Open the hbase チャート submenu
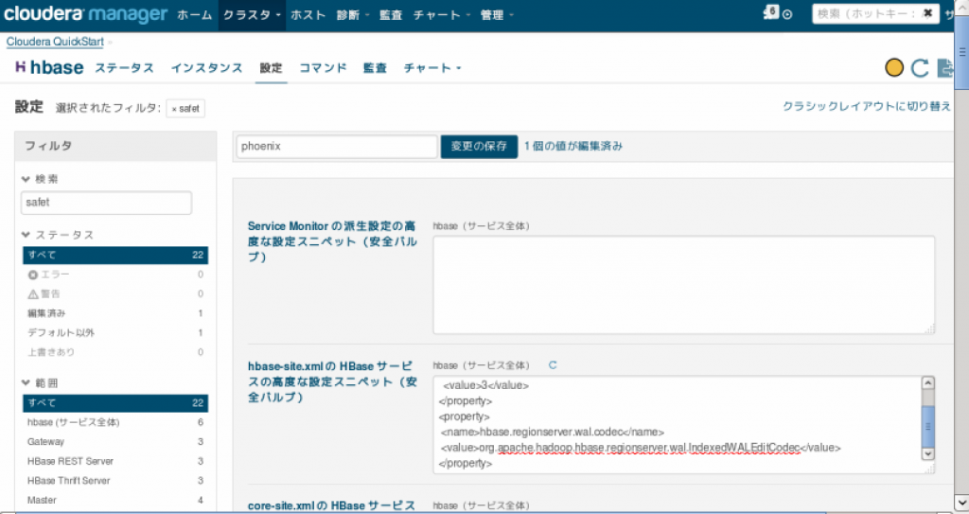The image size is (969, 514). [432, 67]
